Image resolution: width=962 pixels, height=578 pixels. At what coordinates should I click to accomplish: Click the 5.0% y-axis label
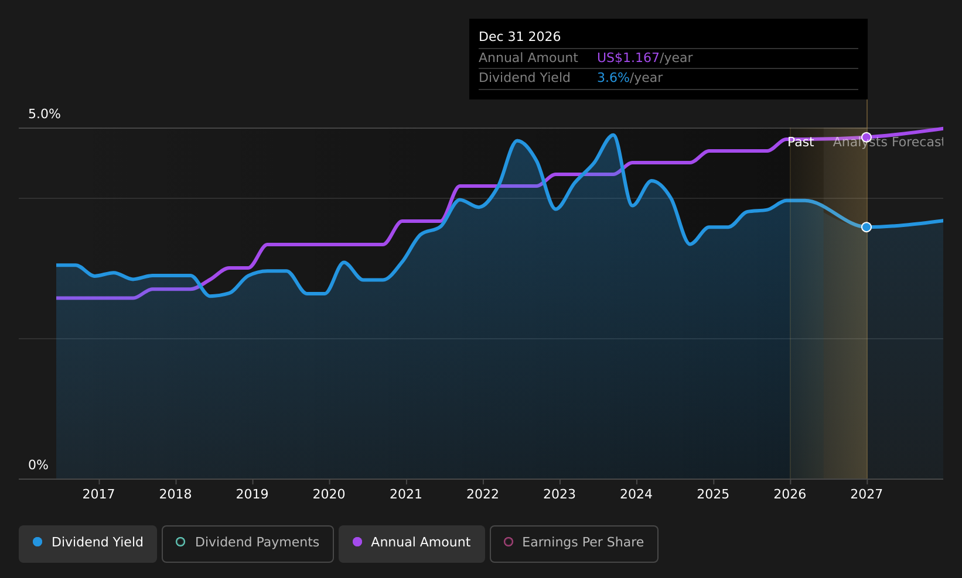point(45,114)
